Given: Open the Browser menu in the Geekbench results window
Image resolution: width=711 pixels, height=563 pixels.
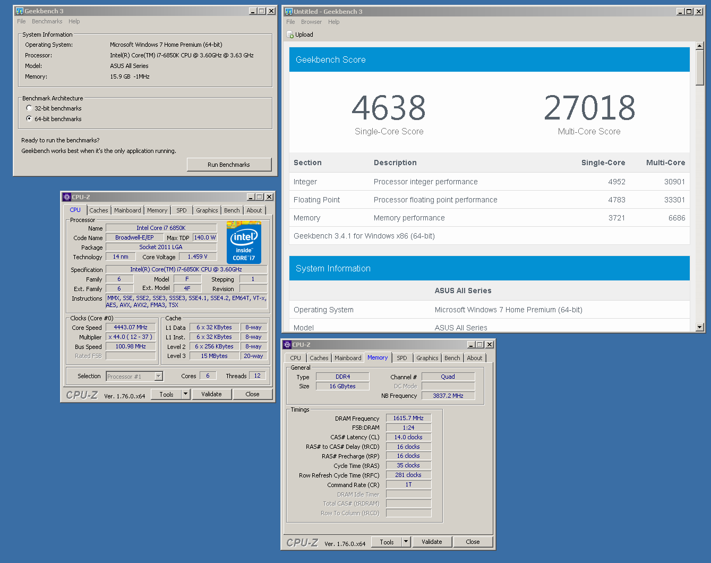Looking at the screenshot, I should pyautogui.click(x=311, y=22).
